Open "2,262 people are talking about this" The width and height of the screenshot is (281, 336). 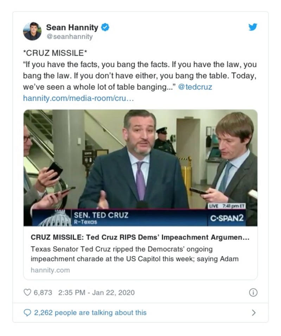pos(90,312)
